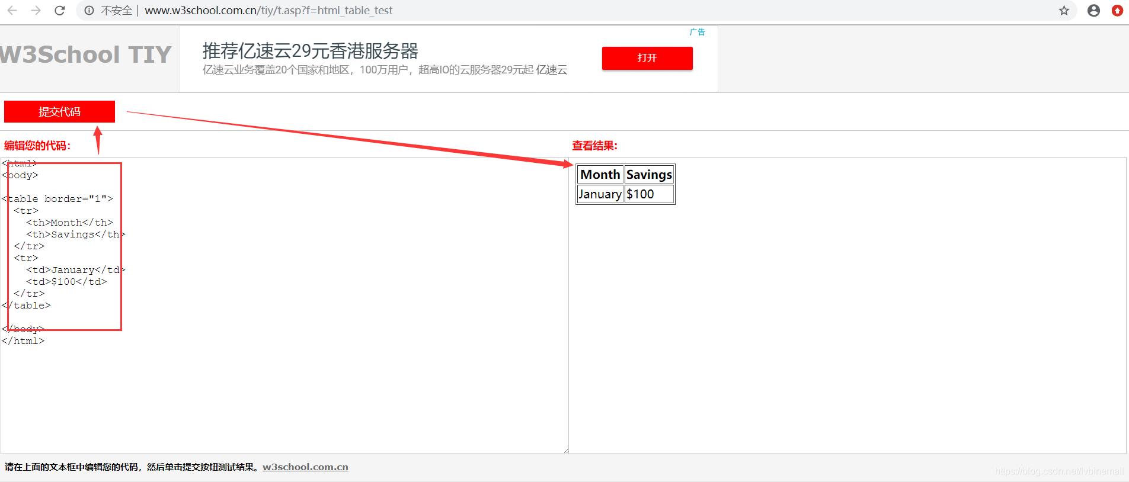Viewport: 1129px width, 482px height.
Task: Click the 广告 ad label
Action: click(x=698, y=32)
